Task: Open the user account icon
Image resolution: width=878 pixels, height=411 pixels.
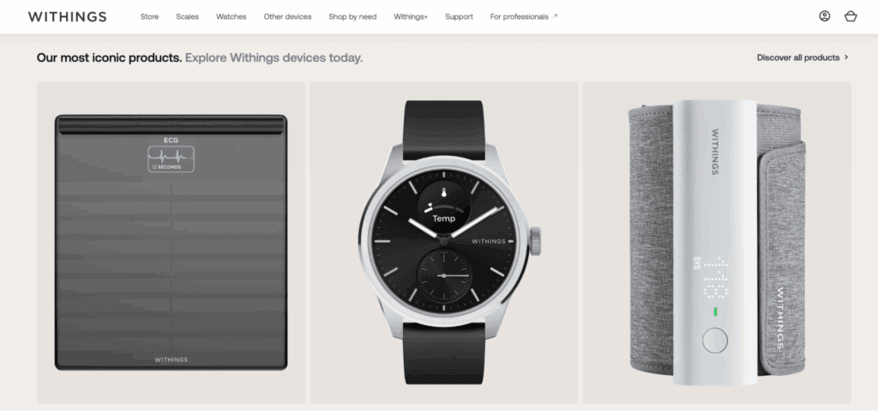Action: pos(824,16)
